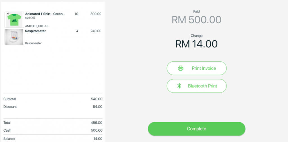288x142 pixels.
Task: Click the Bluetooth icon in Bluetooth Print
Action: (179, 86)
